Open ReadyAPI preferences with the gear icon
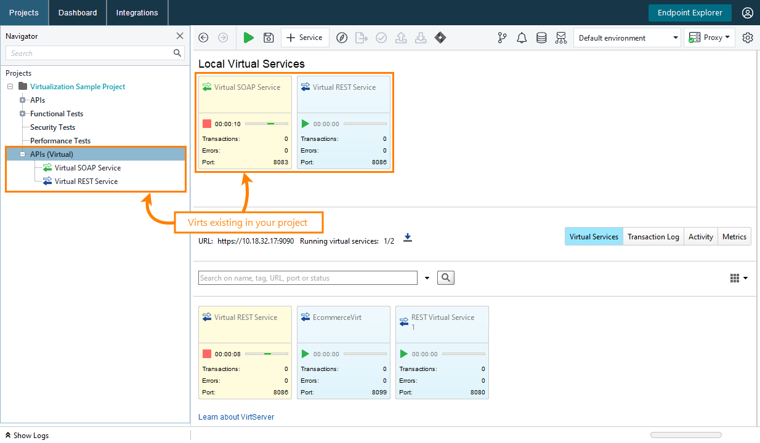 pyautogui.click(x=747, y=38)
